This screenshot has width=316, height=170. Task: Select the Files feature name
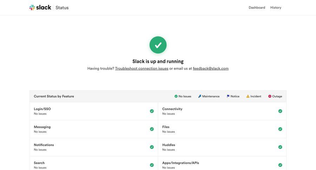(166, 127)
